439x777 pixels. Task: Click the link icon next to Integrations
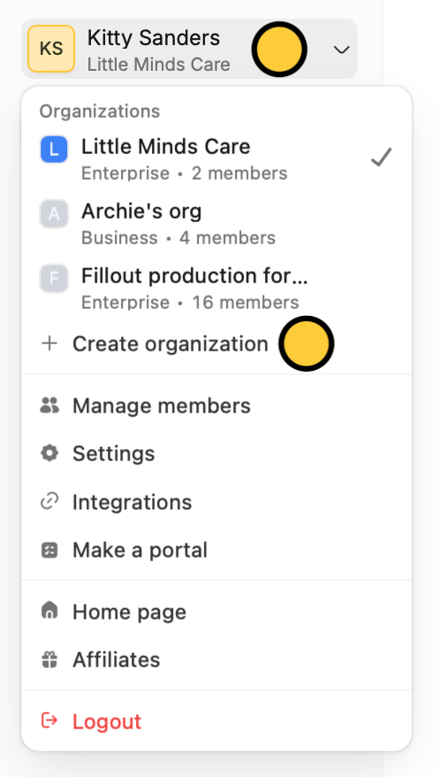49,502
